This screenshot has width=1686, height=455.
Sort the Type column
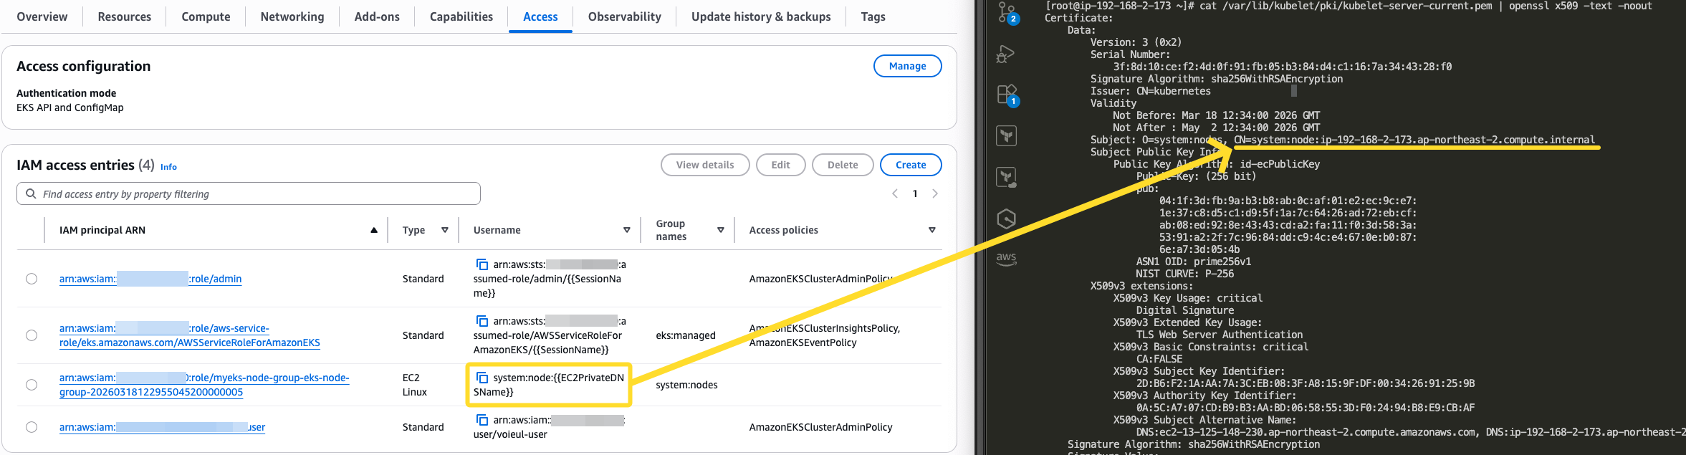point(445,230)
